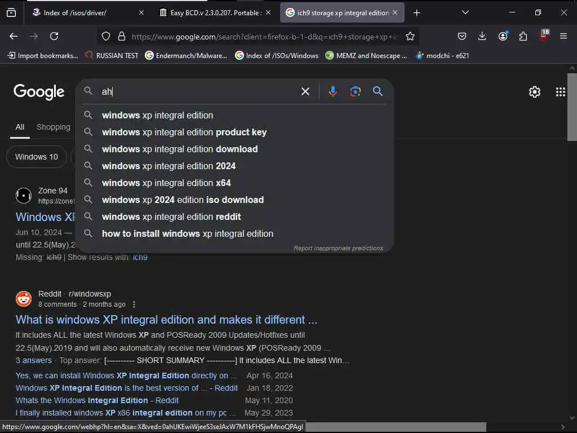Image resolution: width=577 pixels, height=433 pixels.
Task: Open Google quick settings gear
Action: click(534, 92)
